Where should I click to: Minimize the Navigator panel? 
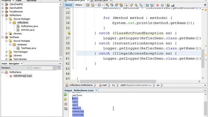60,64
